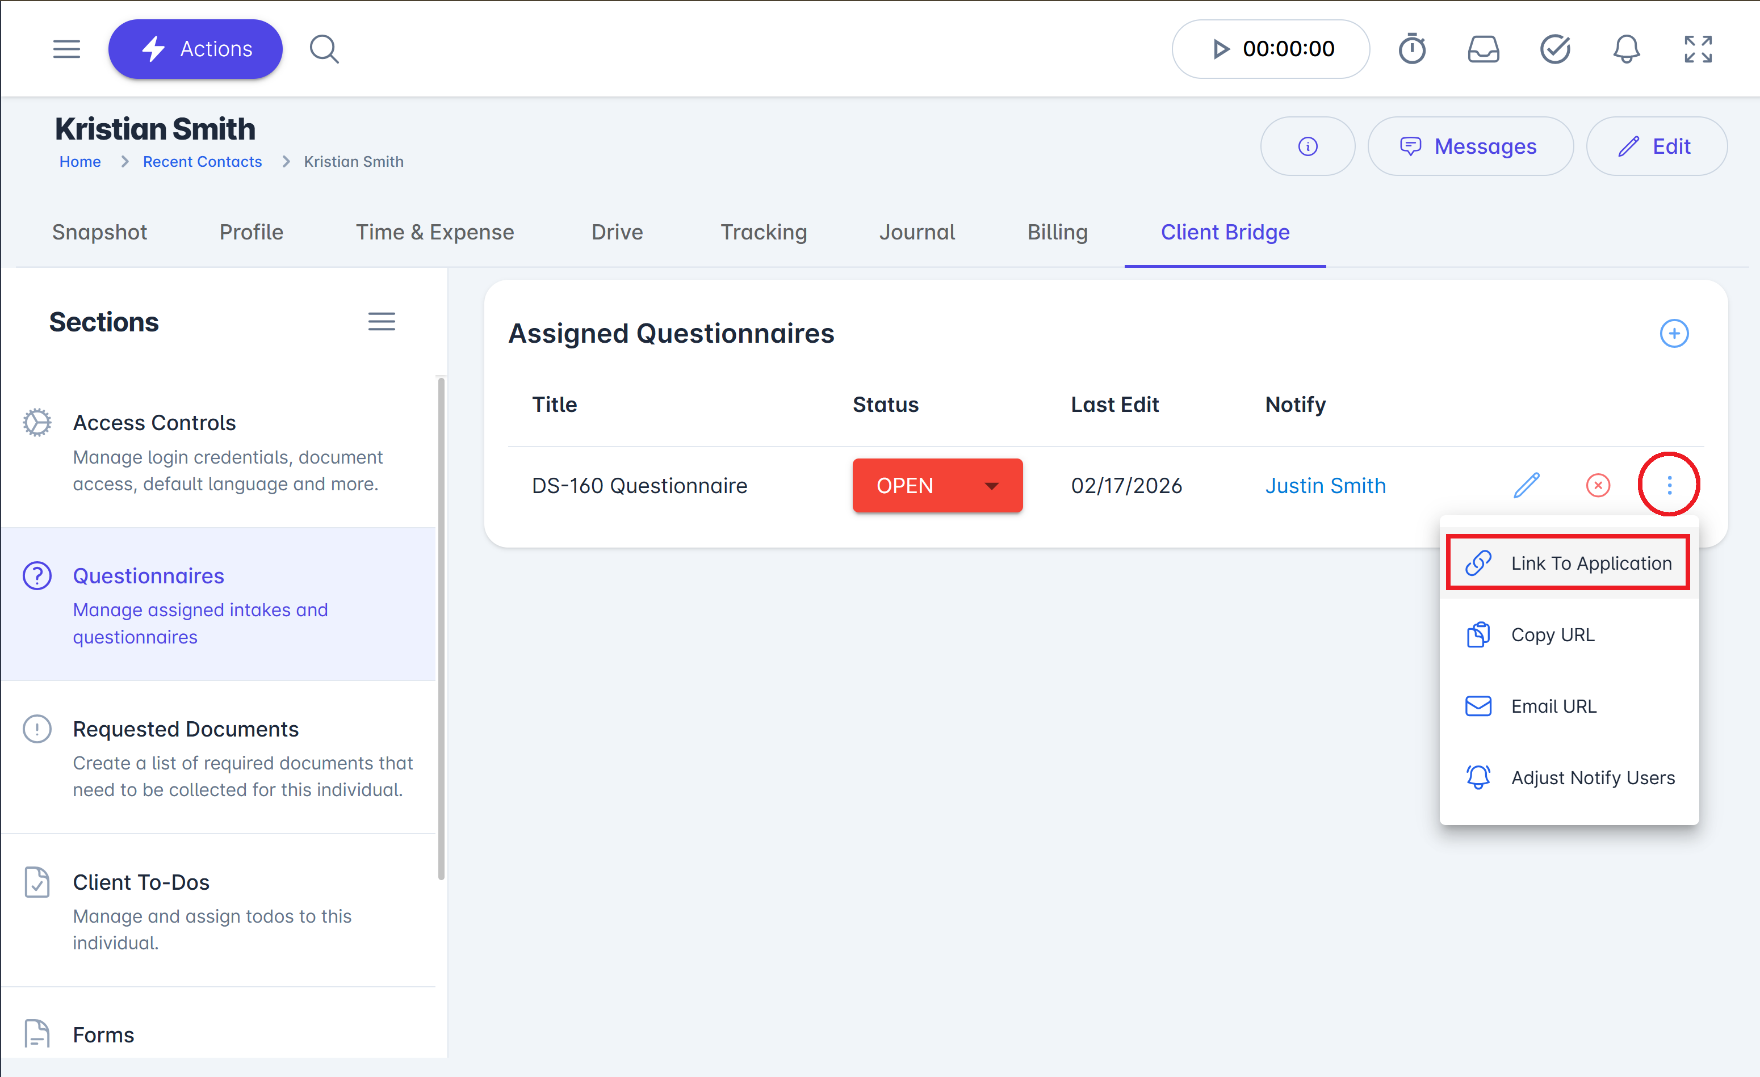Open three-dot more options menu
The width and height of the screenshot is (1760, 1077).
click(x=1669, y=485)
